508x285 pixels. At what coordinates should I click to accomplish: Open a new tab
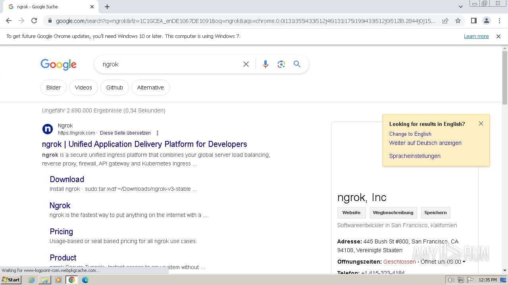tap(107, 7)
